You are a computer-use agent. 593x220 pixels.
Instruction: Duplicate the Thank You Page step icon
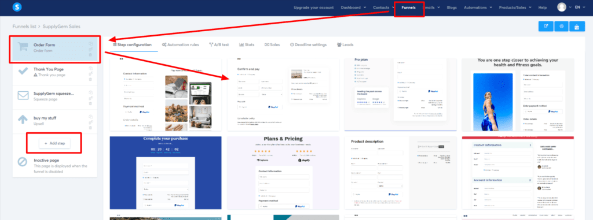(90, 68)
